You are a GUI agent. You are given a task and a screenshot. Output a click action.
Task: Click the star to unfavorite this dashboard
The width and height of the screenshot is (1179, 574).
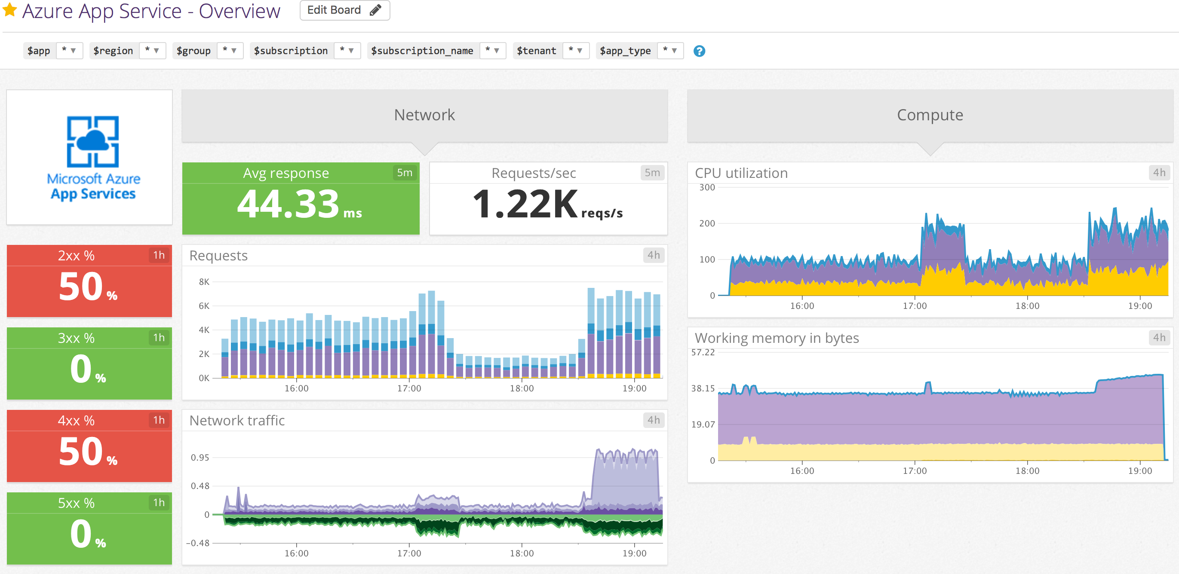tap(9, 10)
